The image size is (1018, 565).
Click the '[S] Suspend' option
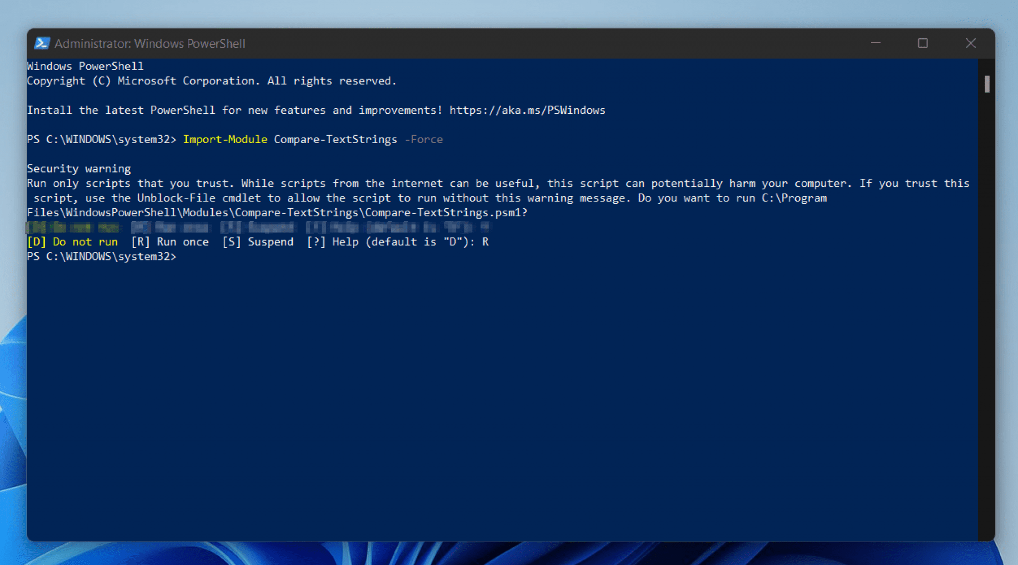(257, 242)
